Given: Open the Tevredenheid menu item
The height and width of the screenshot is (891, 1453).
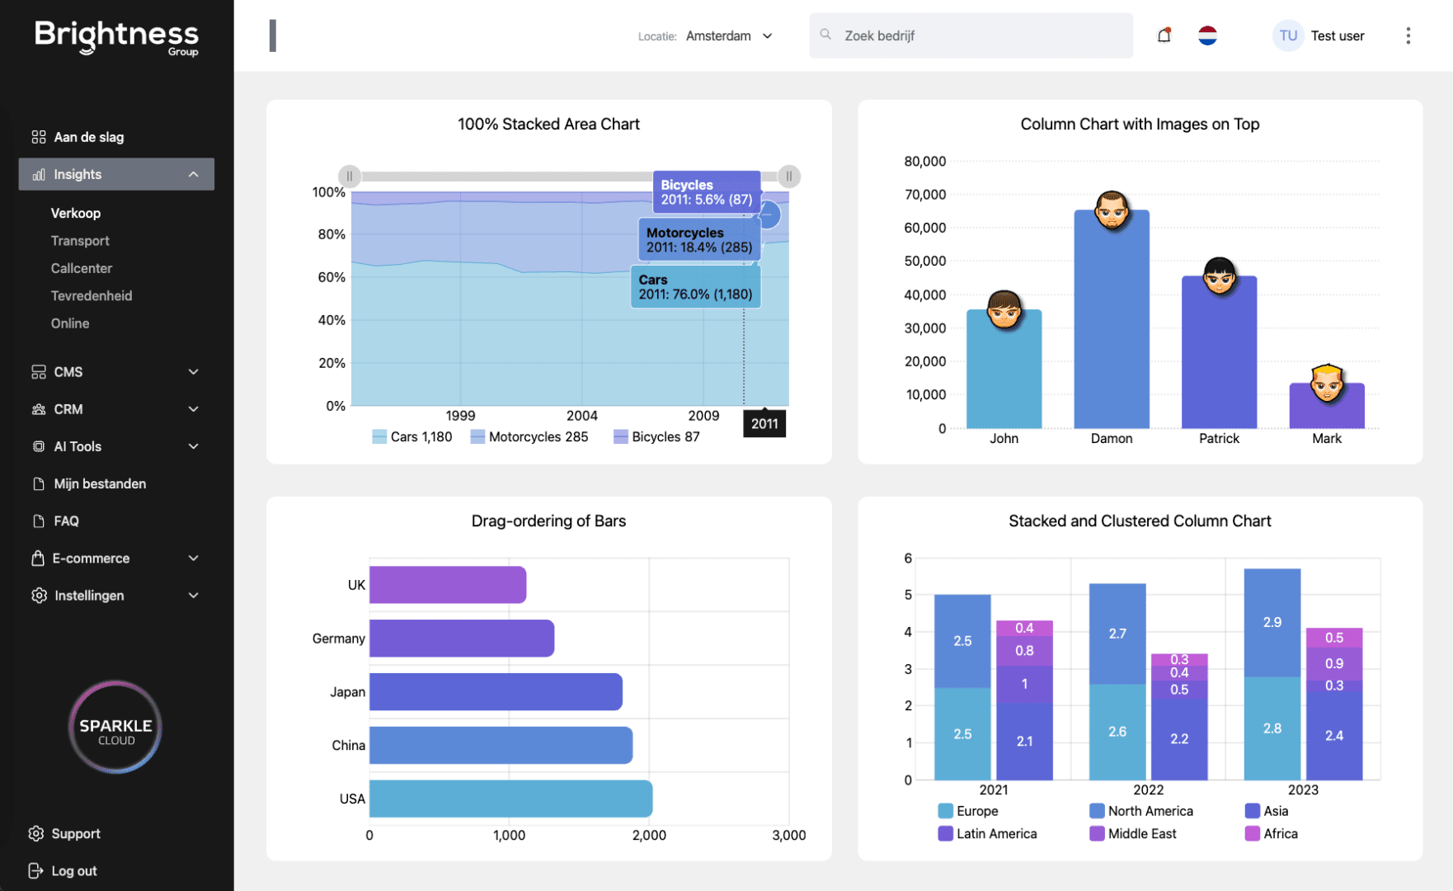Looking at the screenshot, I should point(92,295).
